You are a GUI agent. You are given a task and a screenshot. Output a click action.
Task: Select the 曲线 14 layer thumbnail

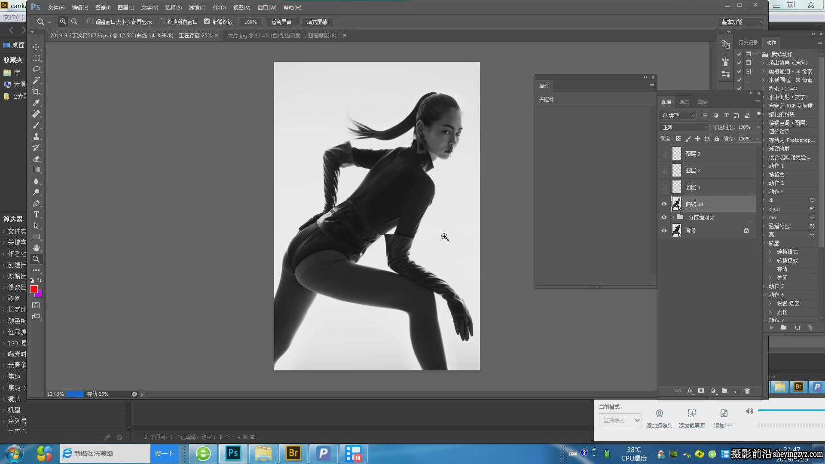[676, 204]
